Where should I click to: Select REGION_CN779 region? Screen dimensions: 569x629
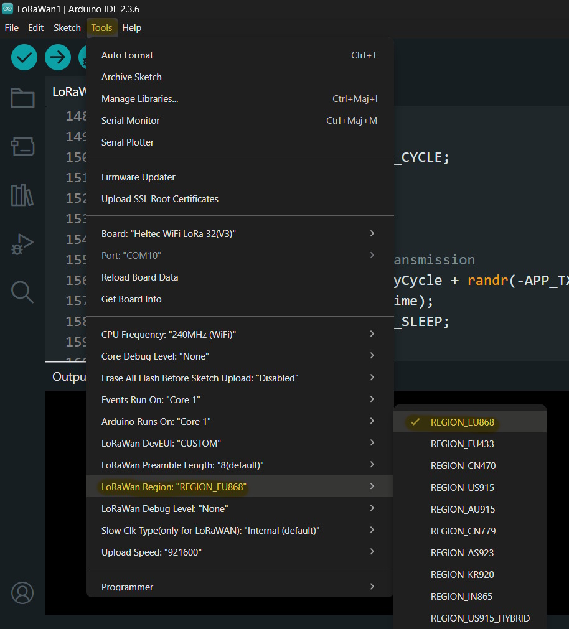click(x=470, y=531)
